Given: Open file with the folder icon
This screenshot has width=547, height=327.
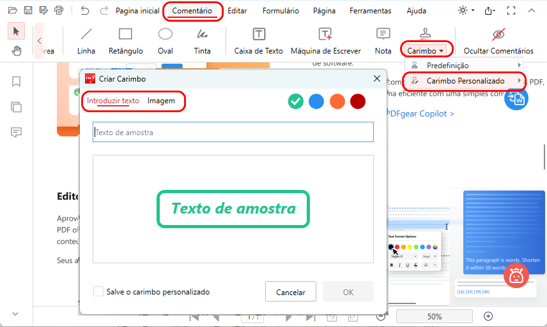Looking at the screenshot, I should point(13,10).
